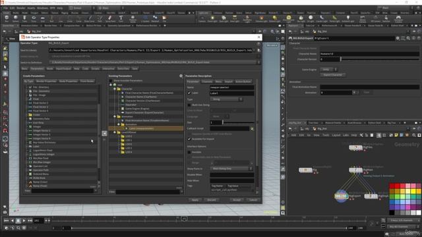Pick the red color swatch in palette
Image resolution: width=422 pixels, height=237 pixels.
point(397,186)
